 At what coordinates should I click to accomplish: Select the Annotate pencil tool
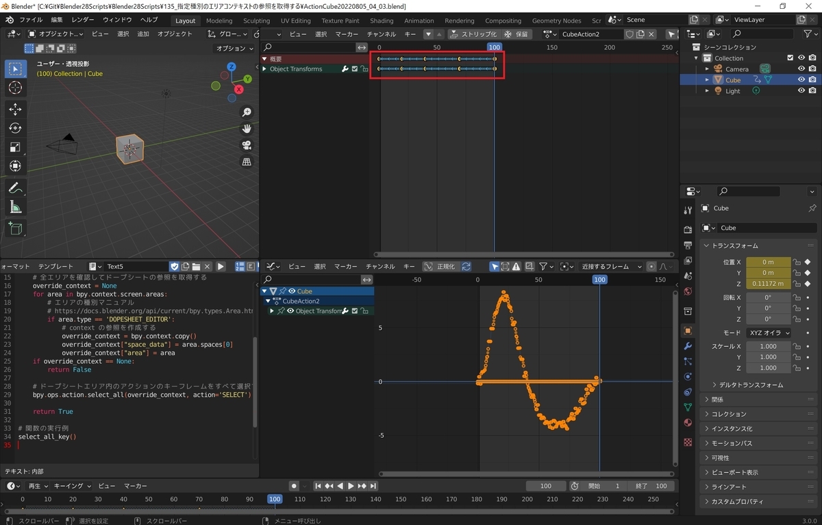pos(15,187)
